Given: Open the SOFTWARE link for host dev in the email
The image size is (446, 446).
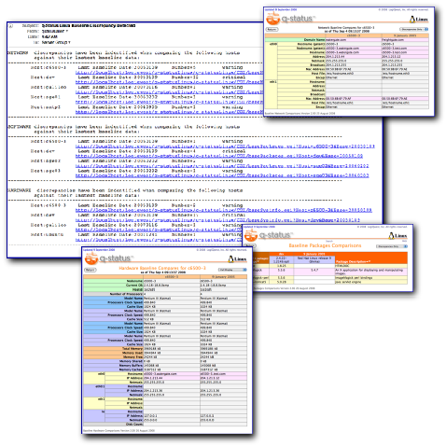Looking at the screenshot, I should click(219, 156).
